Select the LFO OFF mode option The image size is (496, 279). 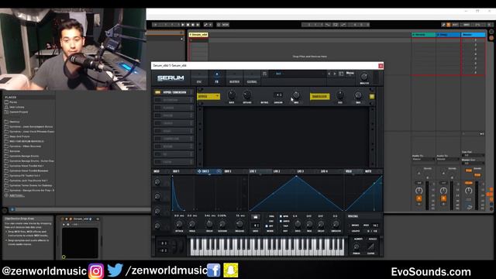[267, 226]
